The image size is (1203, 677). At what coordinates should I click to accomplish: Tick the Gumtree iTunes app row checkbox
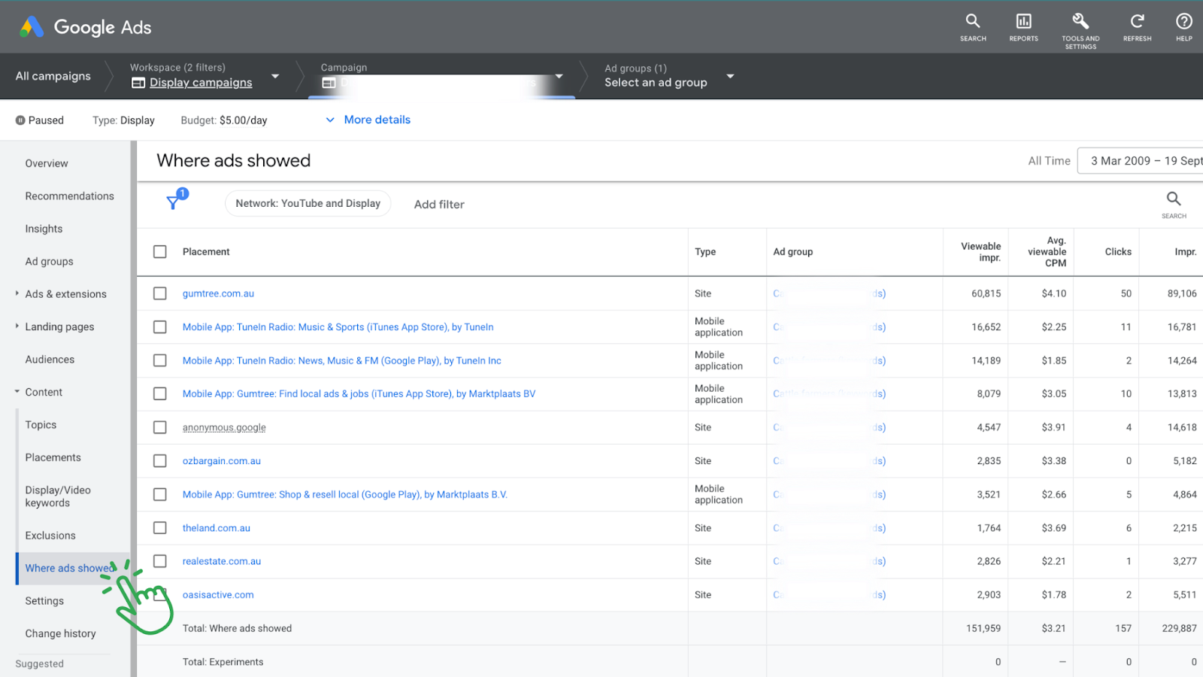160,394
